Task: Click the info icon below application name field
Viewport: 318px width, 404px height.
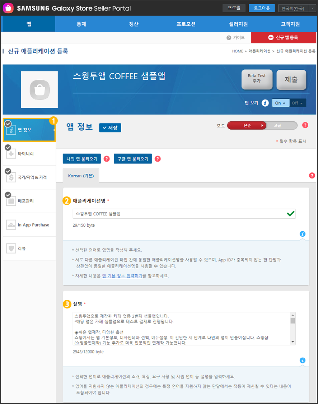Action: (x=303, y=234)
